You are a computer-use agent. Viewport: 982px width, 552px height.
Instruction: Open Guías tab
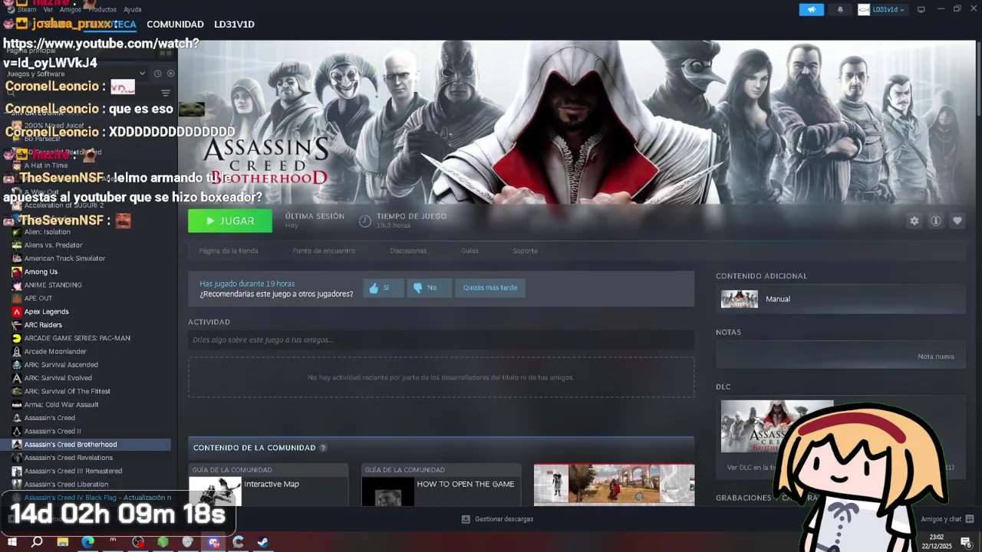470,251
